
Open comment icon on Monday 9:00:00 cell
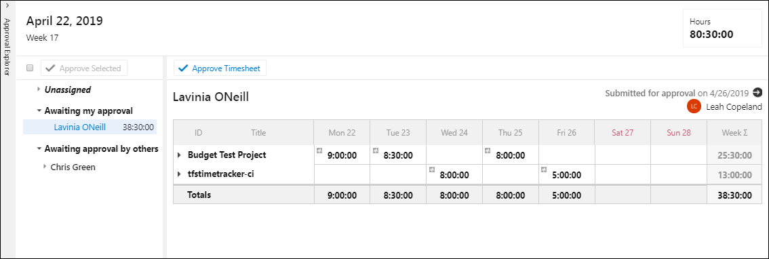pos(319,151)
